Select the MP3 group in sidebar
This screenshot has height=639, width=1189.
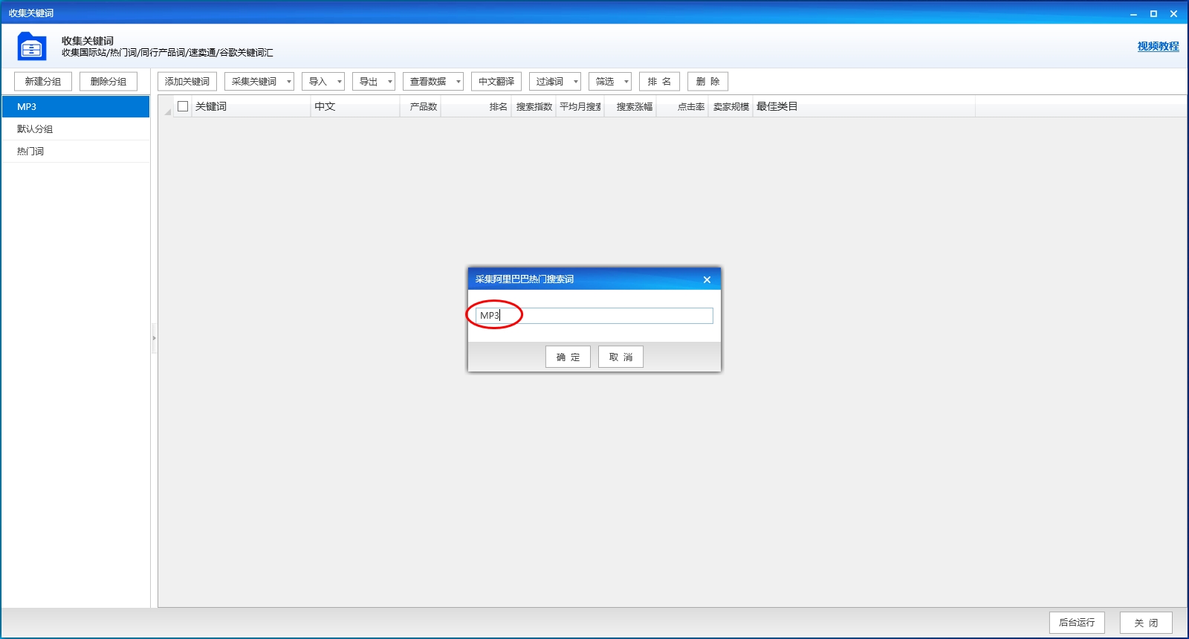(x=76, y=106)
